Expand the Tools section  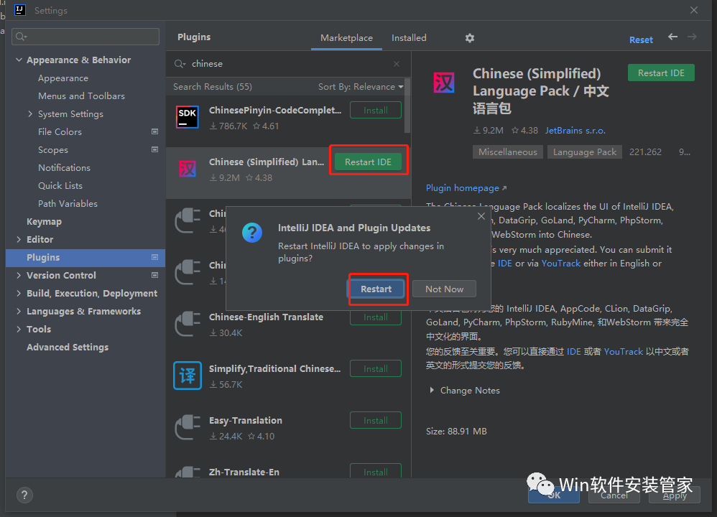point(19,329)
